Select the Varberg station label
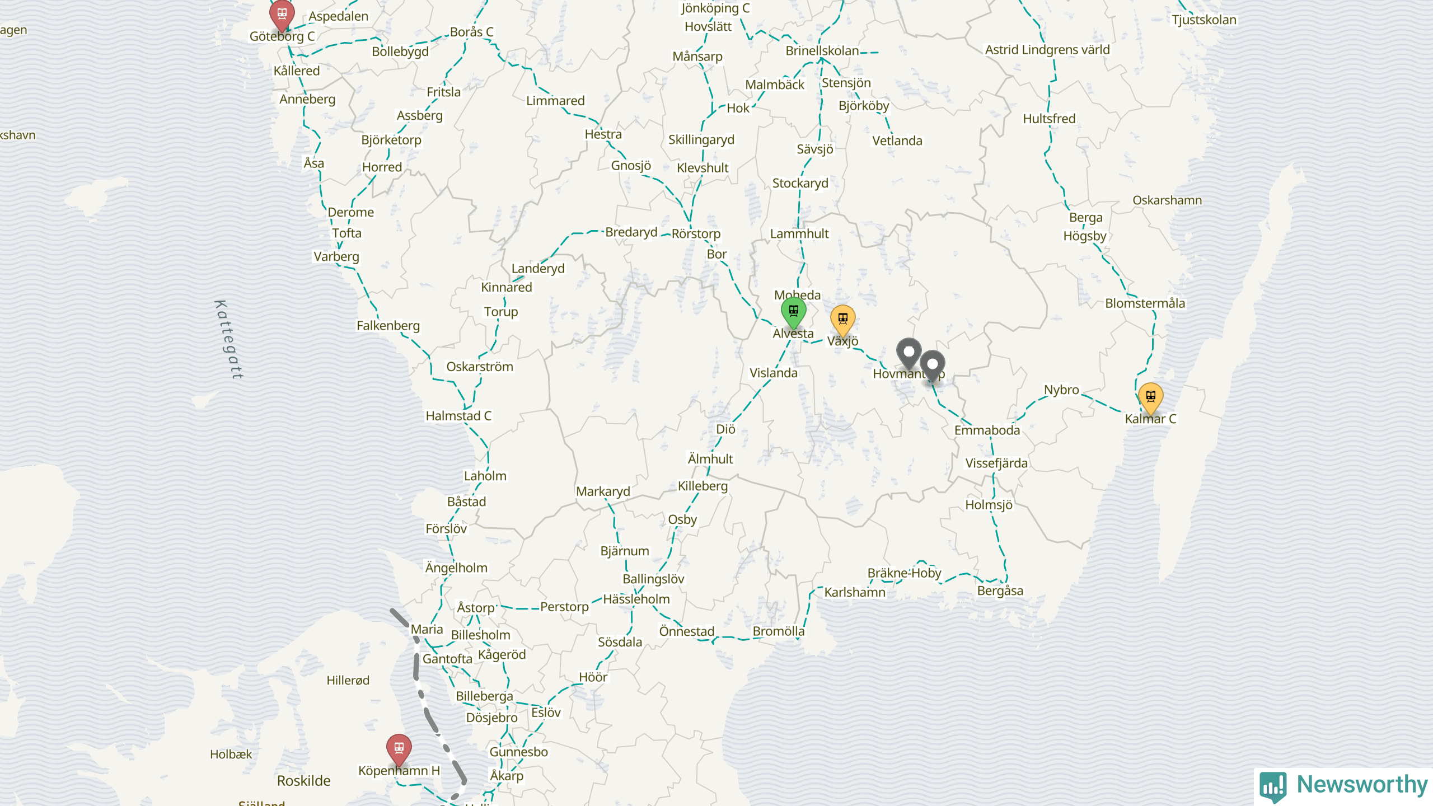This screenshot has height=806, width=1433. click(x=336, y=257)
